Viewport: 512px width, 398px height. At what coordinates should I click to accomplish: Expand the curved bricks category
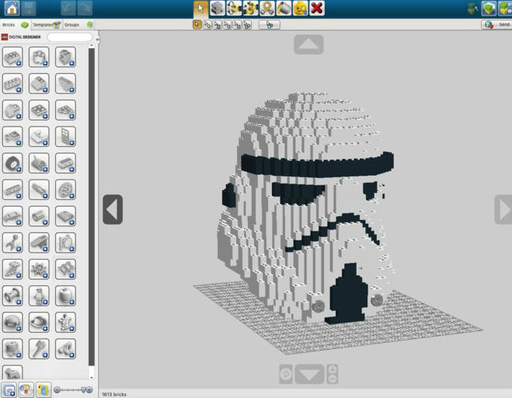[x=12, y=110]
